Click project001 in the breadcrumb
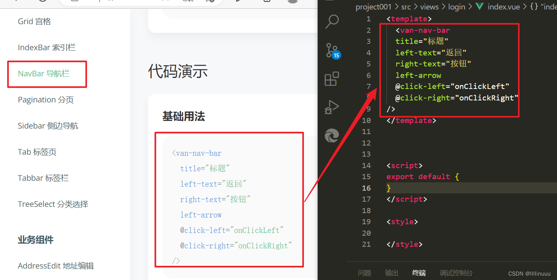The height and width of the screenshot is (280, 557). 373,7
